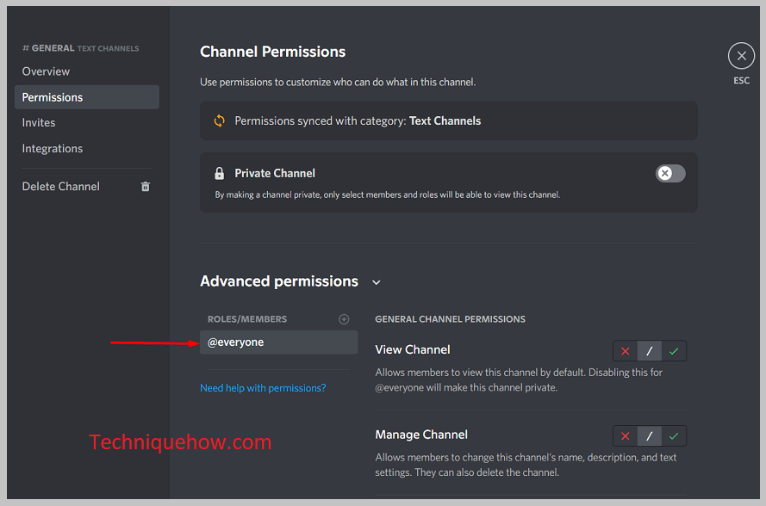Open Need help with permissions link
This screenshot has width=766, height=506.
pyautogui.click(x=263, y=388)
